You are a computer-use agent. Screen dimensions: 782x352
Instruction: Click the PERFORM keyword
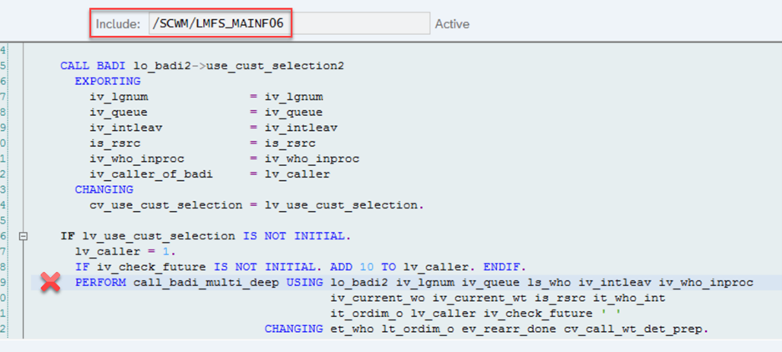[100, 283]
